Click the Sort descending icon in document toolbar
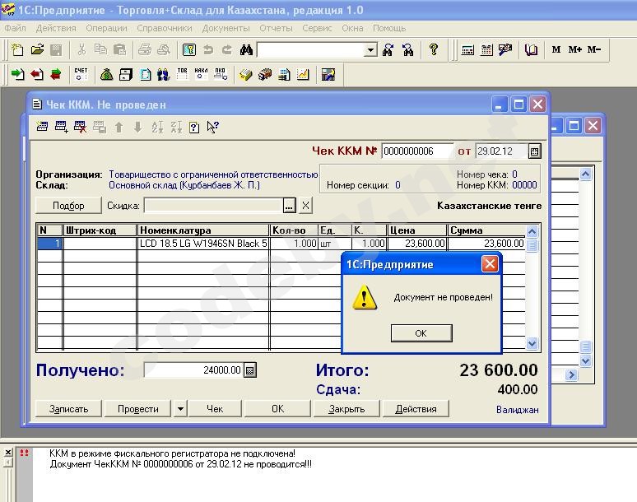Image resolution: width=637 pixels, height=502 pixels. point(176,127)
